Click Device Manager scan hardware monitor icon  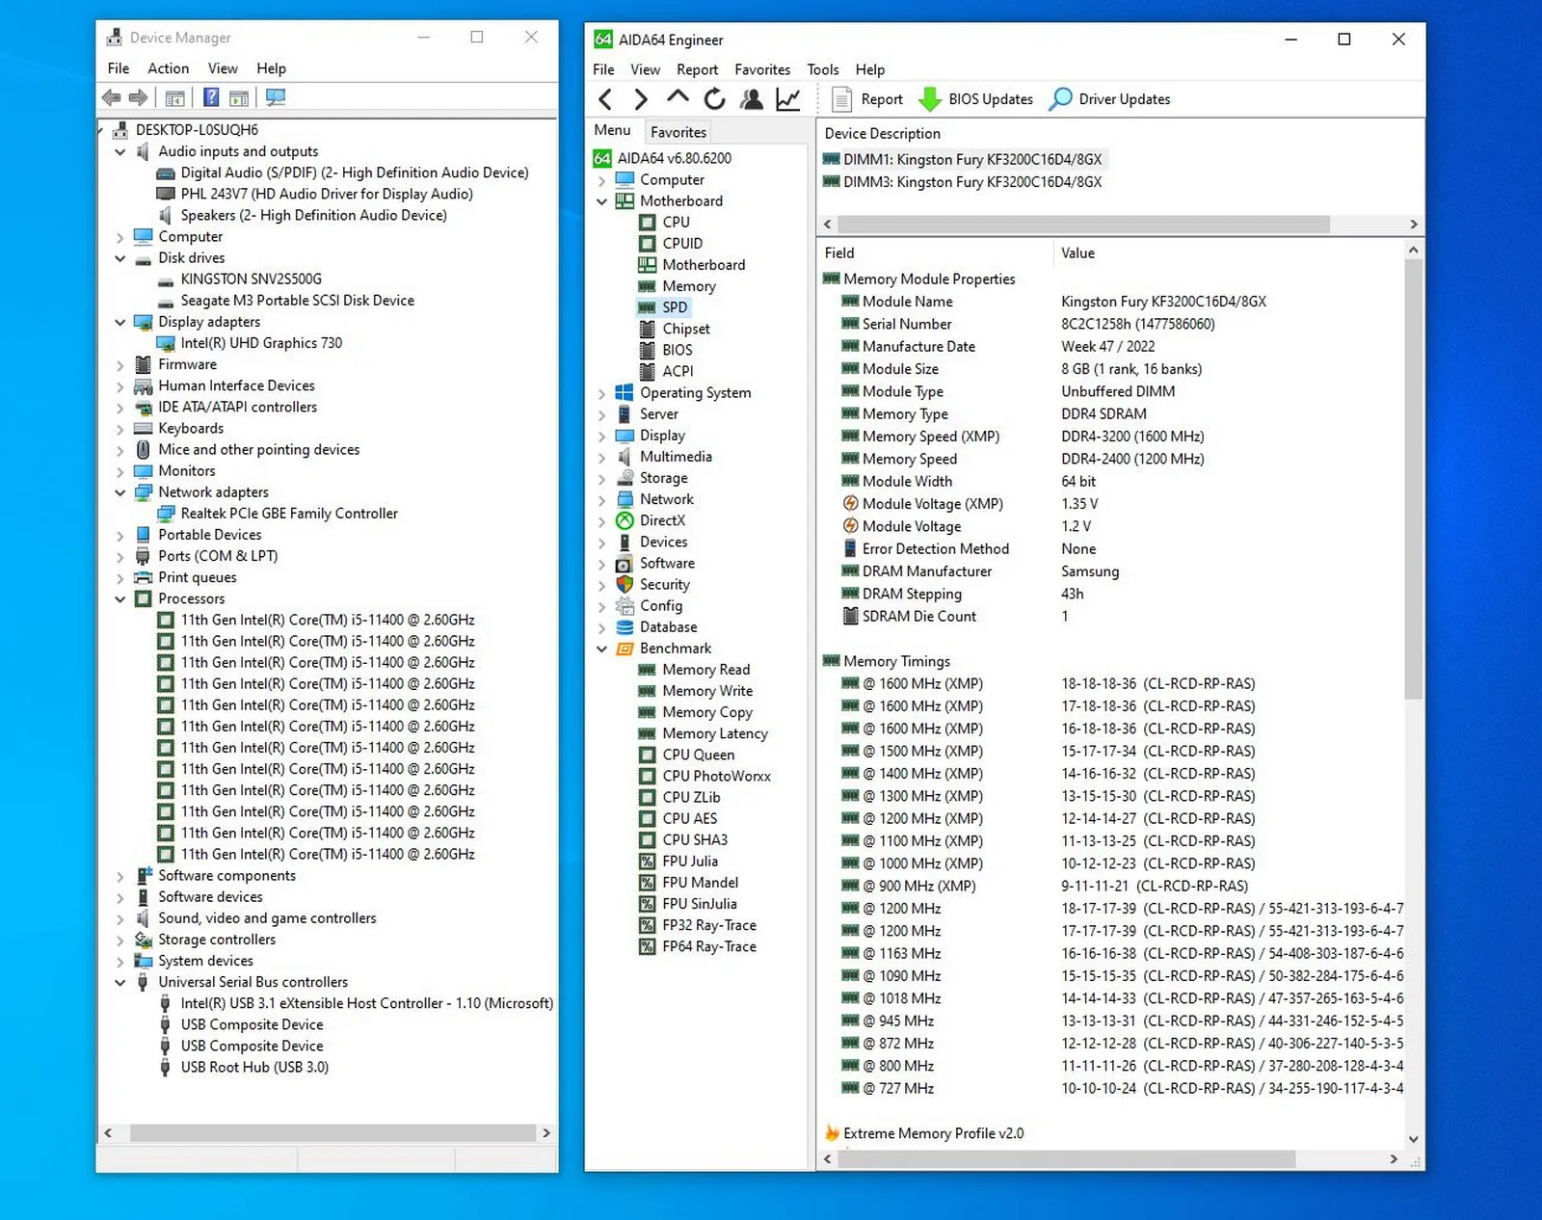point(276,97)
